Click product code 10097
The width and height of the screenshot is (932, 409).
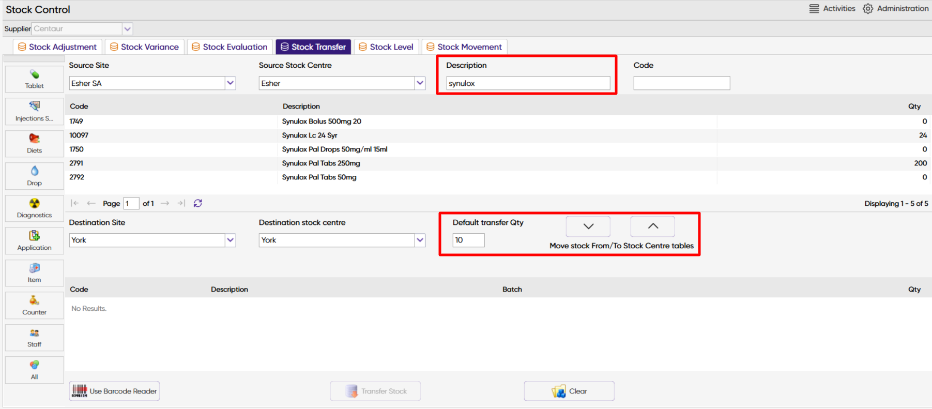click(79, 135)
